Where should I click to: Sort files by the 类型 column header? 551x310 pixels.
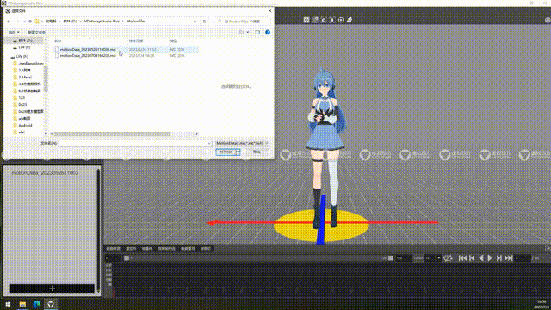click(174, 41)
